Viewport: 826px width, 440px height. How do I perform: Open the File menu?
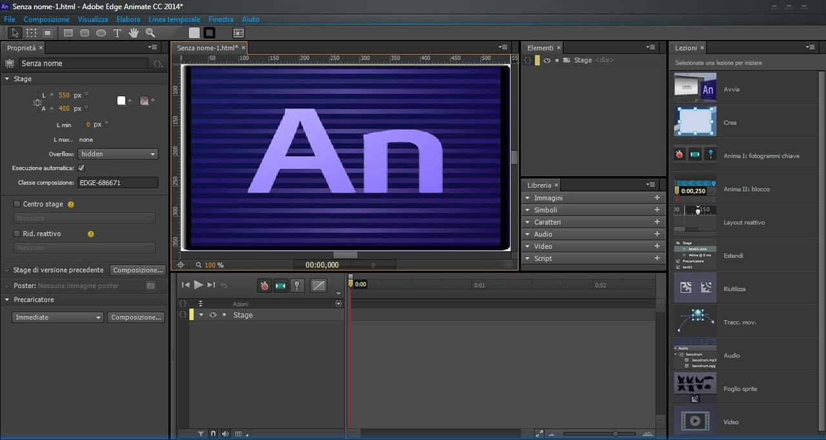pos(10,19)
